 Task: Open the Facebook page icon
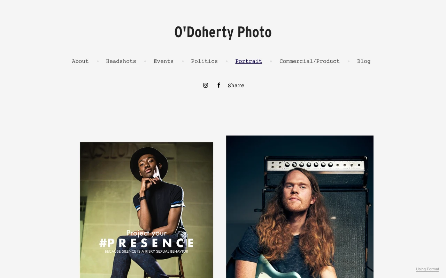tap(218, 85)
